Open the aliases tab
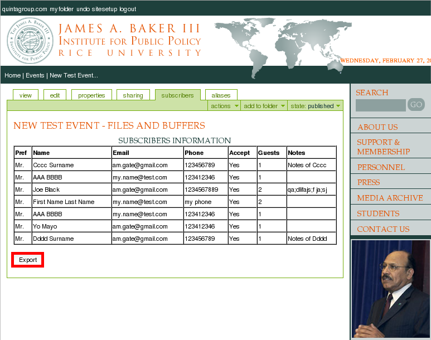431x340 pixels. [221, 95]
